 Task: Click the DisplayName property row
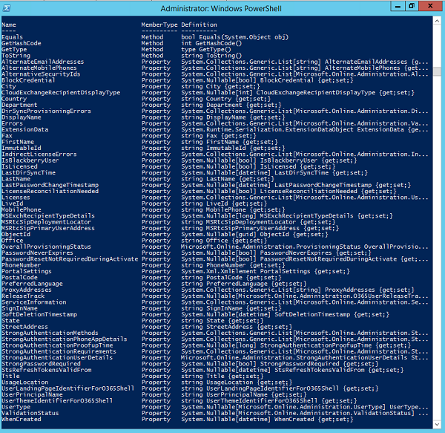click(22, 117)
